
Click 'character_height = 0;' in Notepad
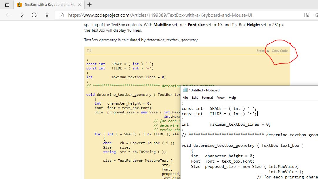[x=230, y=156]
